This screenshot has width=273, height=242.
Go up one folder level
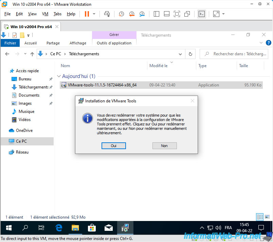[x=32, y=54]
